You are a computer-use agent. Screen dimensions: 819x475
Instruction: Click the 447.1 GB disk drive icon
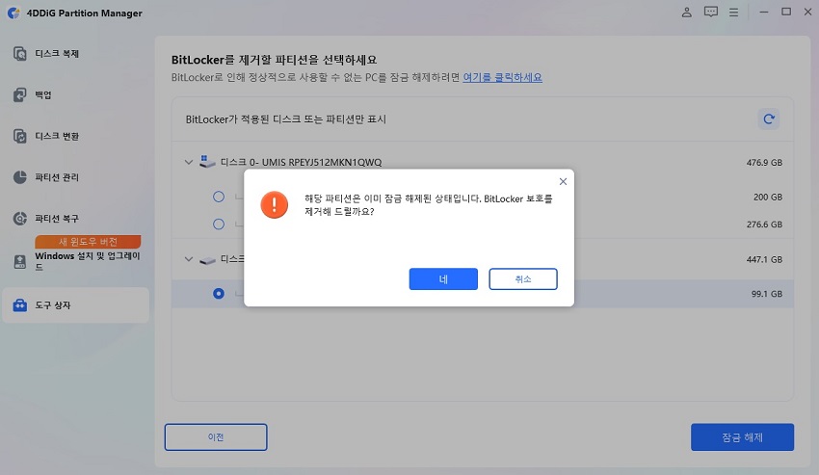pos(207,260)
